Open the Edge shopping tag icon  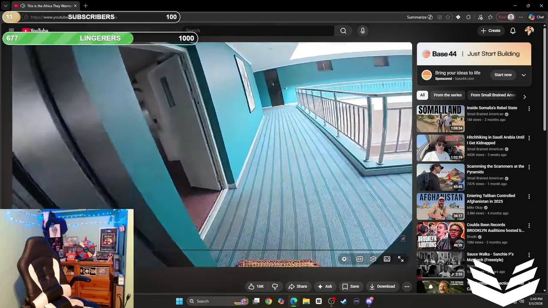(458, 17)
